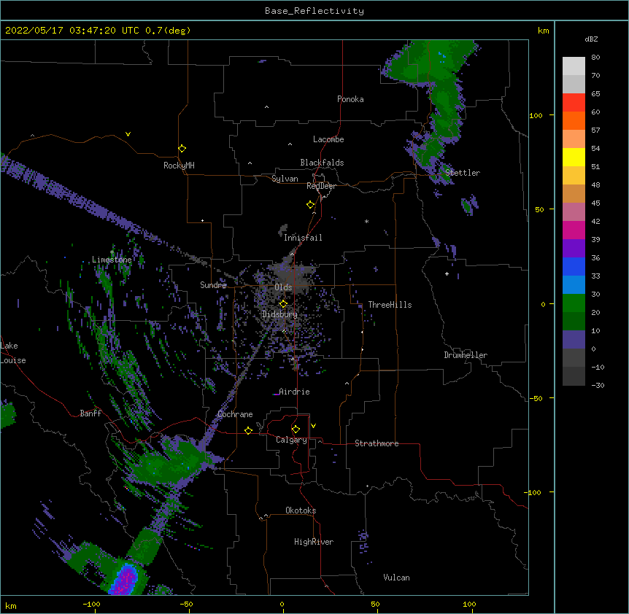The width and height of the screenshot is (629, 614).
Task: Click the Sylvan town label
Action: pos(285,179)
